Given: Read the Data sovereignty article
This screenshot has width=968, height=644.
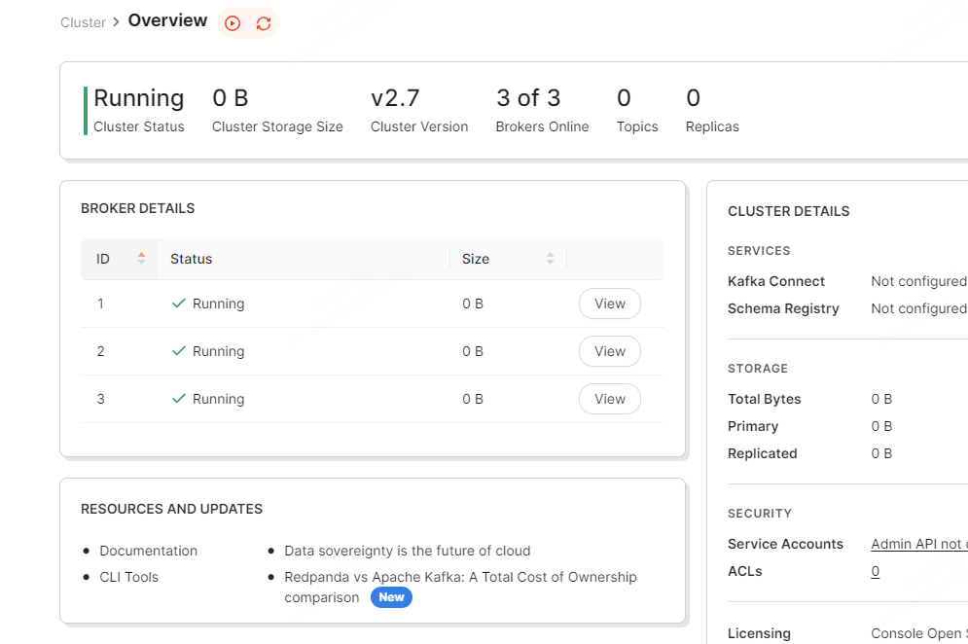Looking at the screenshot, I should [x=407, y=551].
